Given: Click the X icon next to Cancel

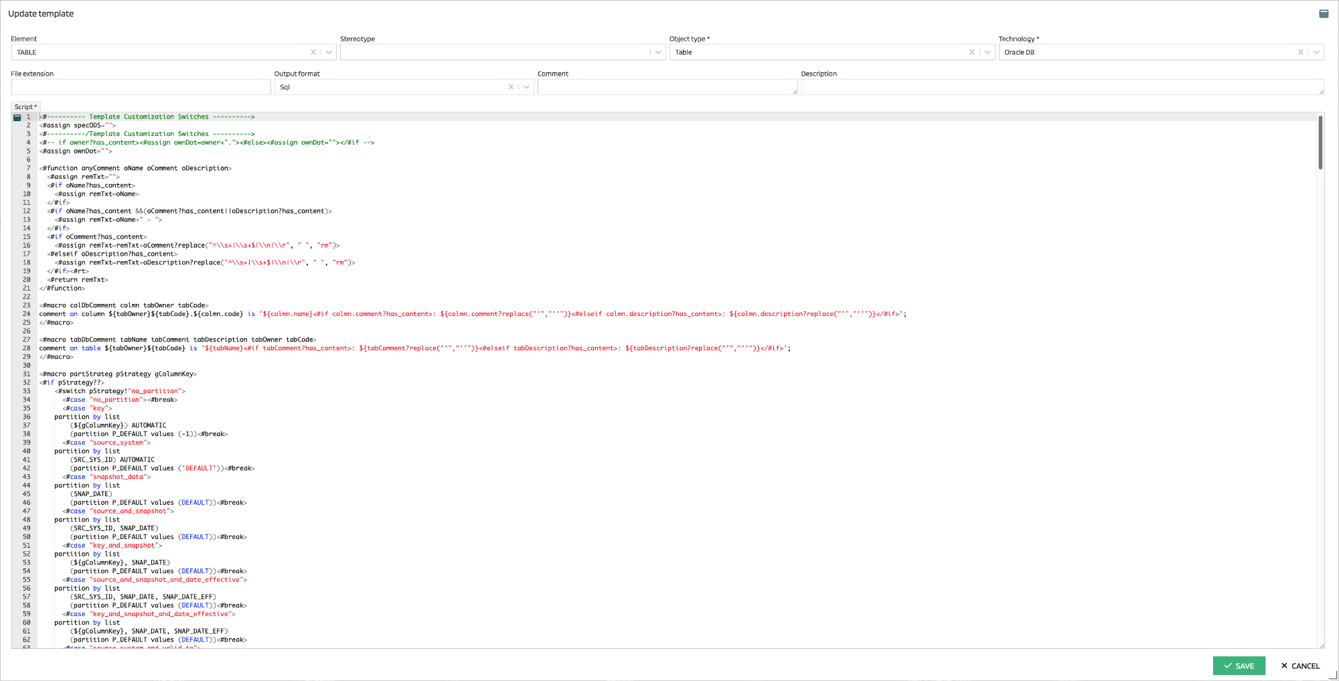Looking at the screenshot, I should (x=1284, y=666).
